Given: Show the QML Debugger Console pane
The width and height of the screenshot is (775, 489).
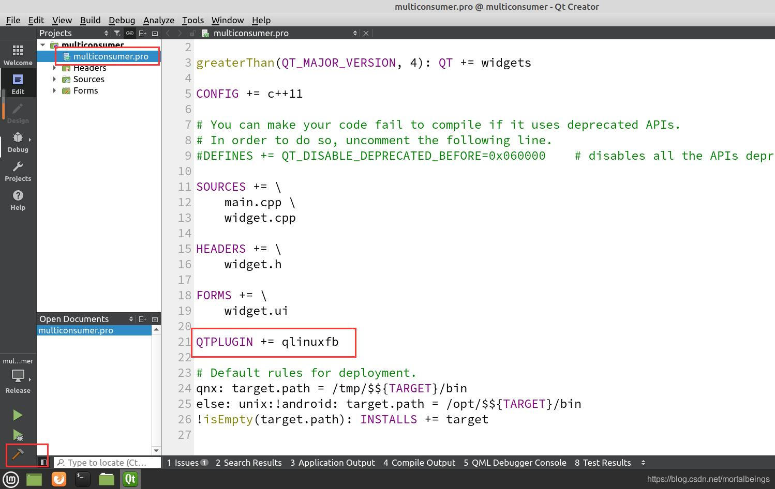Looking at the screenshot, I should pos(515,463).
